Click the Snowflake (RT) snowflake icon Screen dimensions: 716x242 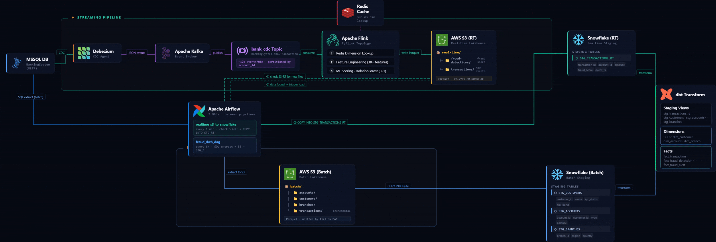point(578,40)
